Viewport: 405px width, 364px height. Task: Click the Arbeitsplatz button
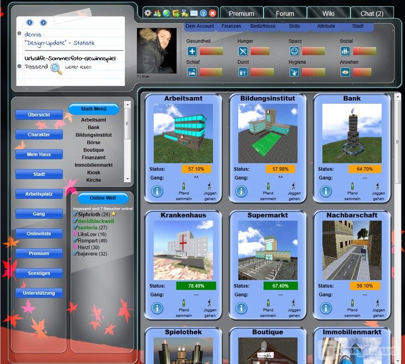[x=39, y=194]
